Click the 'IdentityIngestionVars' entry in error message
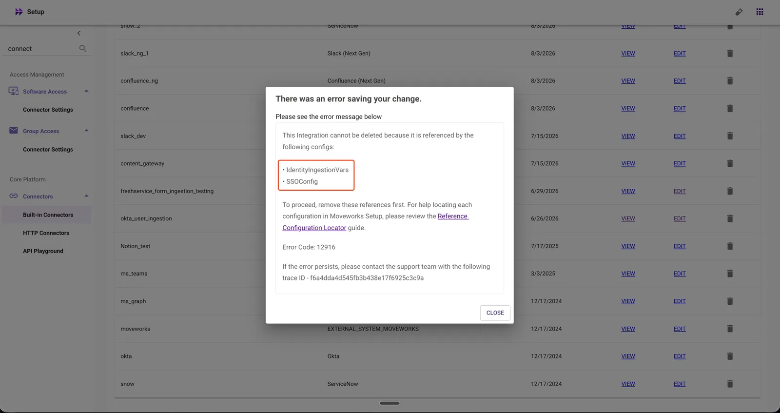780x413 pixels. click(x=317, y=170)
